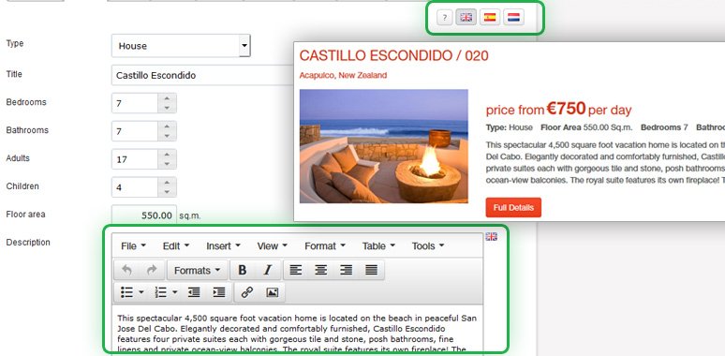This screenshot has width=725, height=356.
Task: Decrease the Children value with down arrow
Action: tap(167, 192)
